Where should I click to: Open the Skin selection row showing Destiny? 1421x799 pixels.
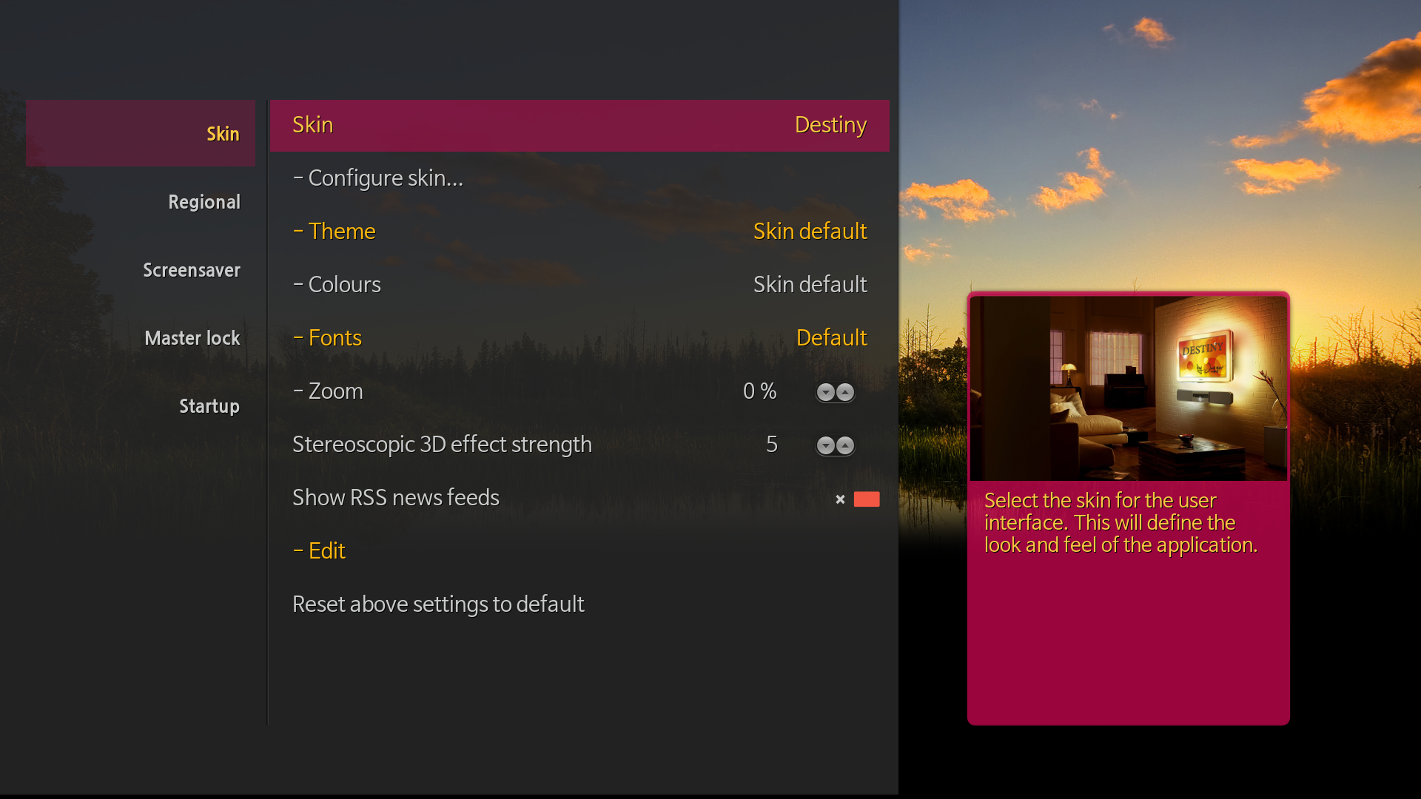[579, 125]
